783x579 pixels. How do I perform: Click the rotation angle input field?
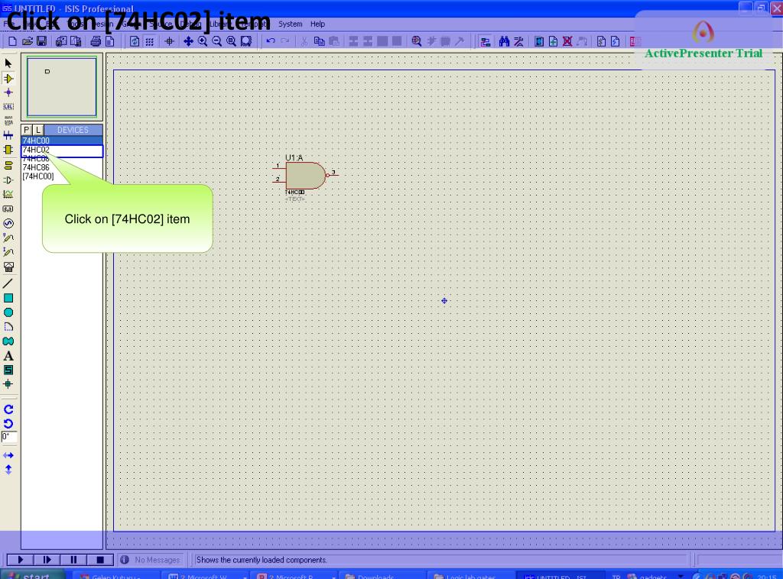9,438
